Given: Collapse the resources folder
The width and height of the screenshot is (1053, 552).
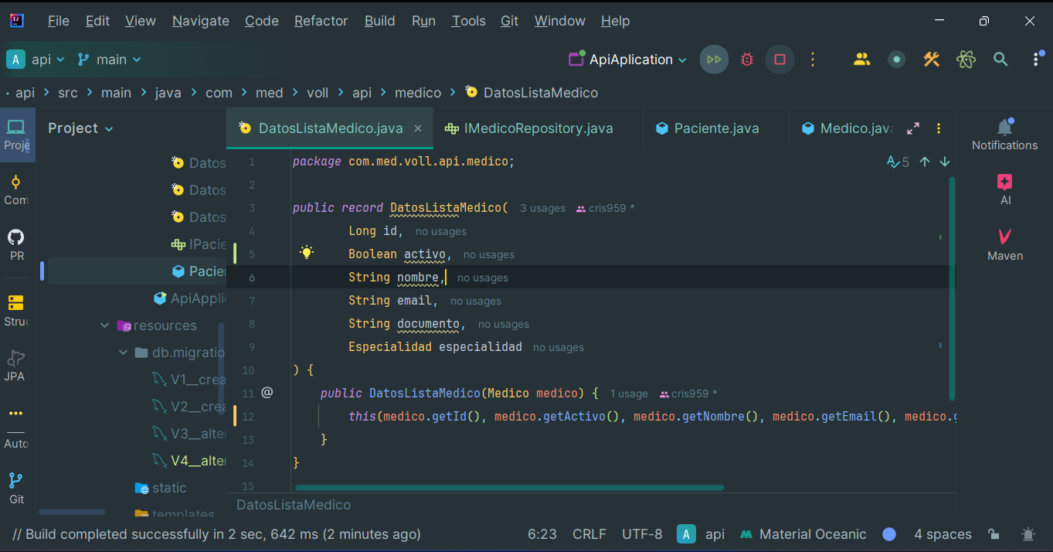Looking at the screenshot, I should (x=105, y=325).
